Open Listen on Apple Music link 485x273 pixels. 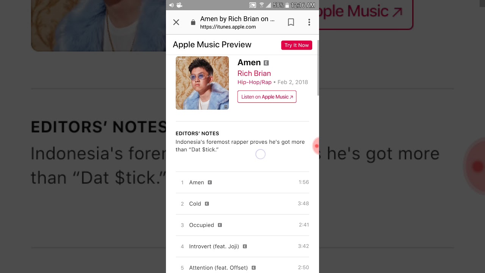coord(267,97)
